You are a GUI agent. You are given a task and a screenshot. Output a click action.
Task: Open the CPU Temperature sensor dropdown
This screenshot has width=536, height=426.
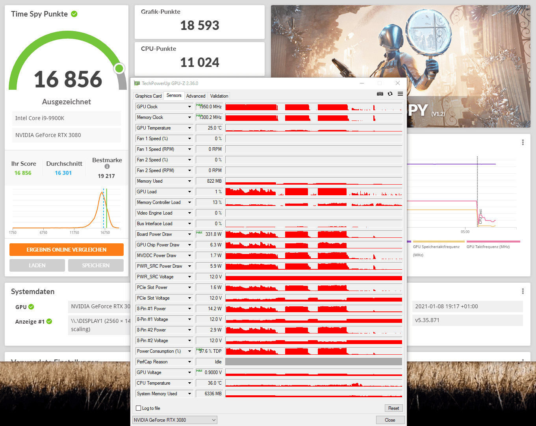pyautogui.click(x=189, y=383)
